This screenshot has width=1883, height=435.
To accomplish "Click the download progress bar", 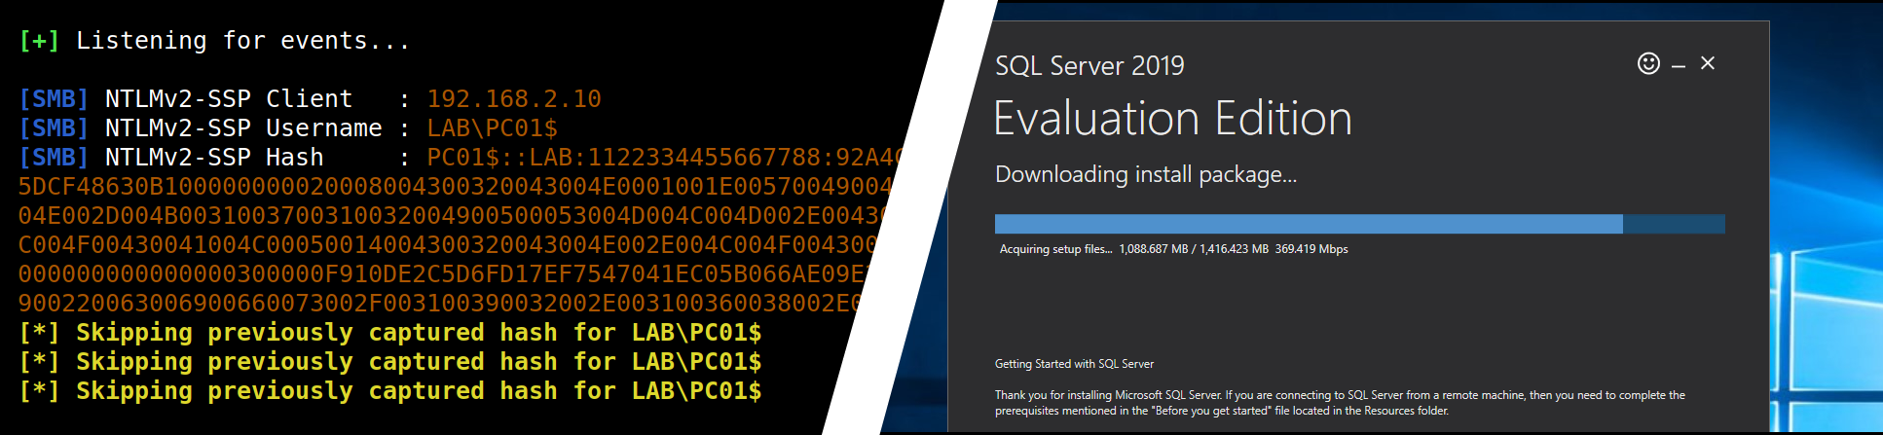I will click(1359, 224).
